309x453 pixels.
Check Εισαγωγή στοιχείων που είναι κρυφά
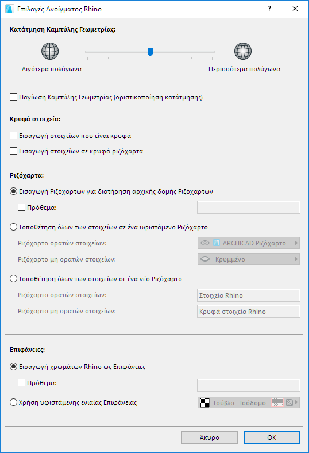point(14,135)
